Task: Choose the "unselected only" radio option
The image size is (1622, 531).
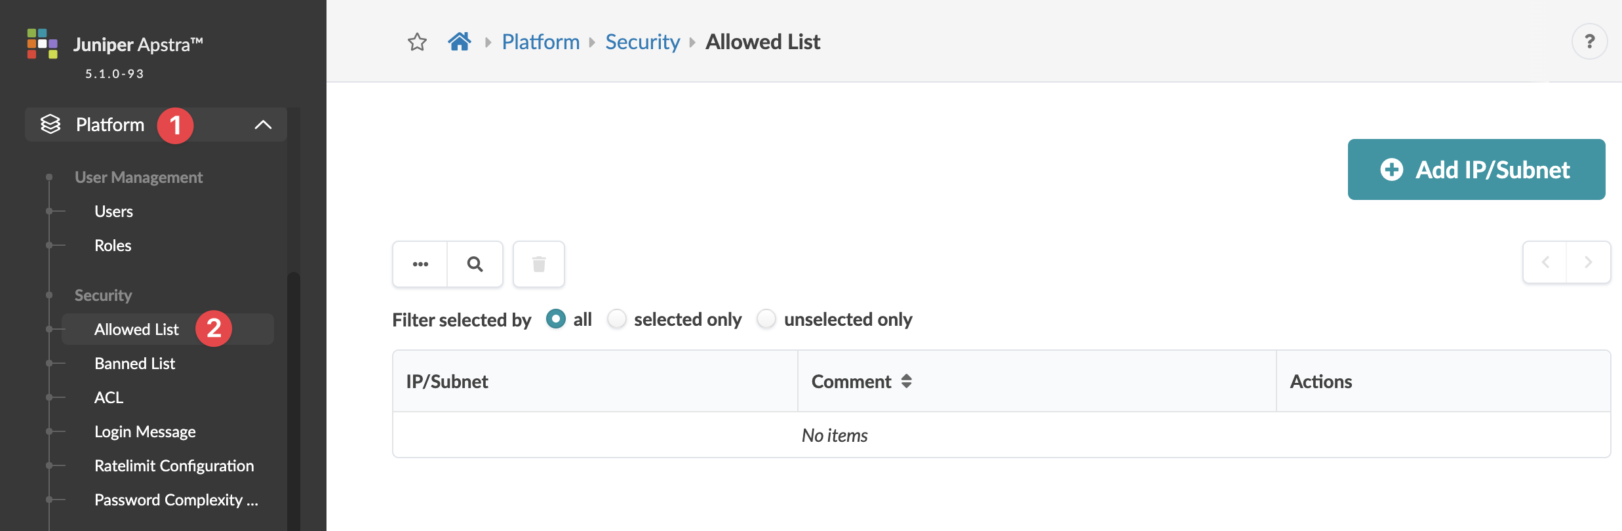Action: tap(766, 319)
